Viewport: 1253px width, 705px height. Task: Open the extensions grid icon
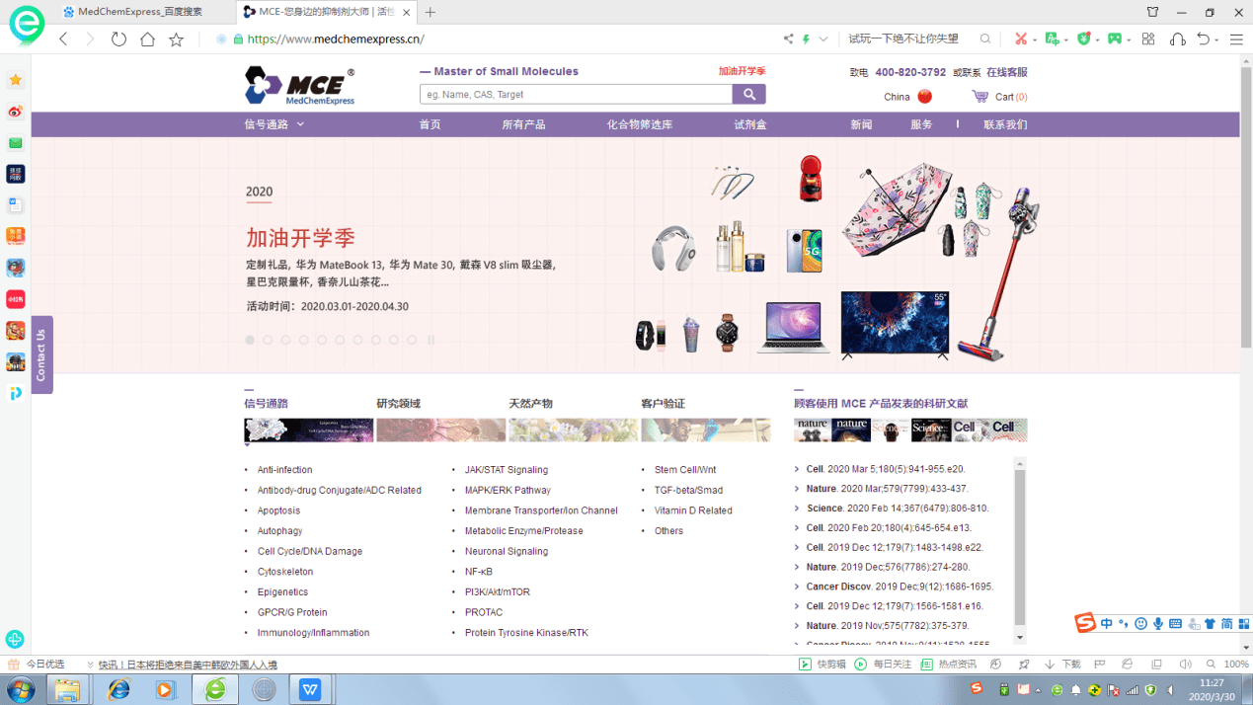1148,39
